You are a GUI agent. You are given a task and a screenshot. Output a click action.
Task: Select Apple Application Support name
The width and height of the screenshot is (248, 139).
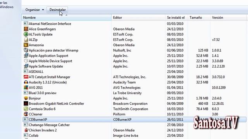click(48, 56)
